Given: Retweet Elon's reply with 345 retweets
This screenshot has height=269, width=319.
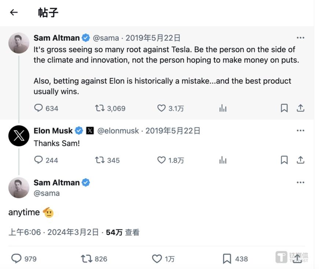Looking at the screenshot, I should click(x=100, y=160).
